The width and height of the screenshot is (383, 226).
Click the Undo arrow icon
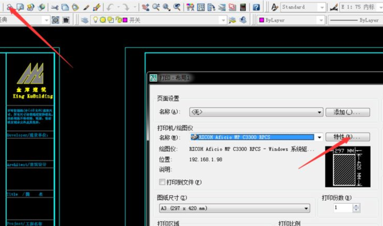[110, 7]
